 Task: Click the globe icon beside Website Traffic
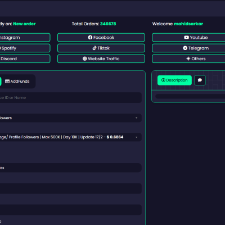(x=85, y=58)
